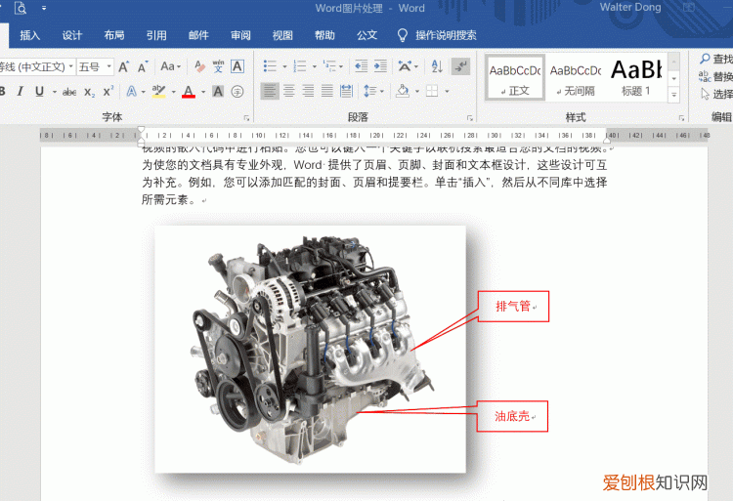This screenshot has height=501, width=733.
Task: Toggle underline formatting
Action: click(40, 92)
